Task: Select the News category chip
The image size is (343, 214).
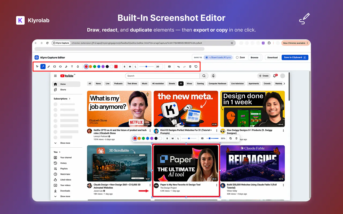Action: (x=98, y=83)
